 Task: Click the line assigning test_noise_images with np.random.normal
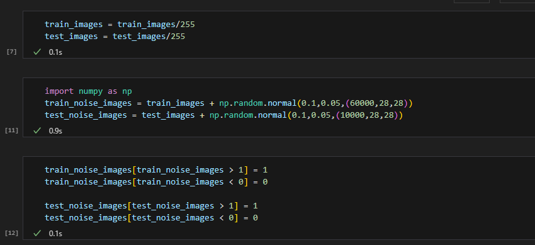(x=224, y=116)
